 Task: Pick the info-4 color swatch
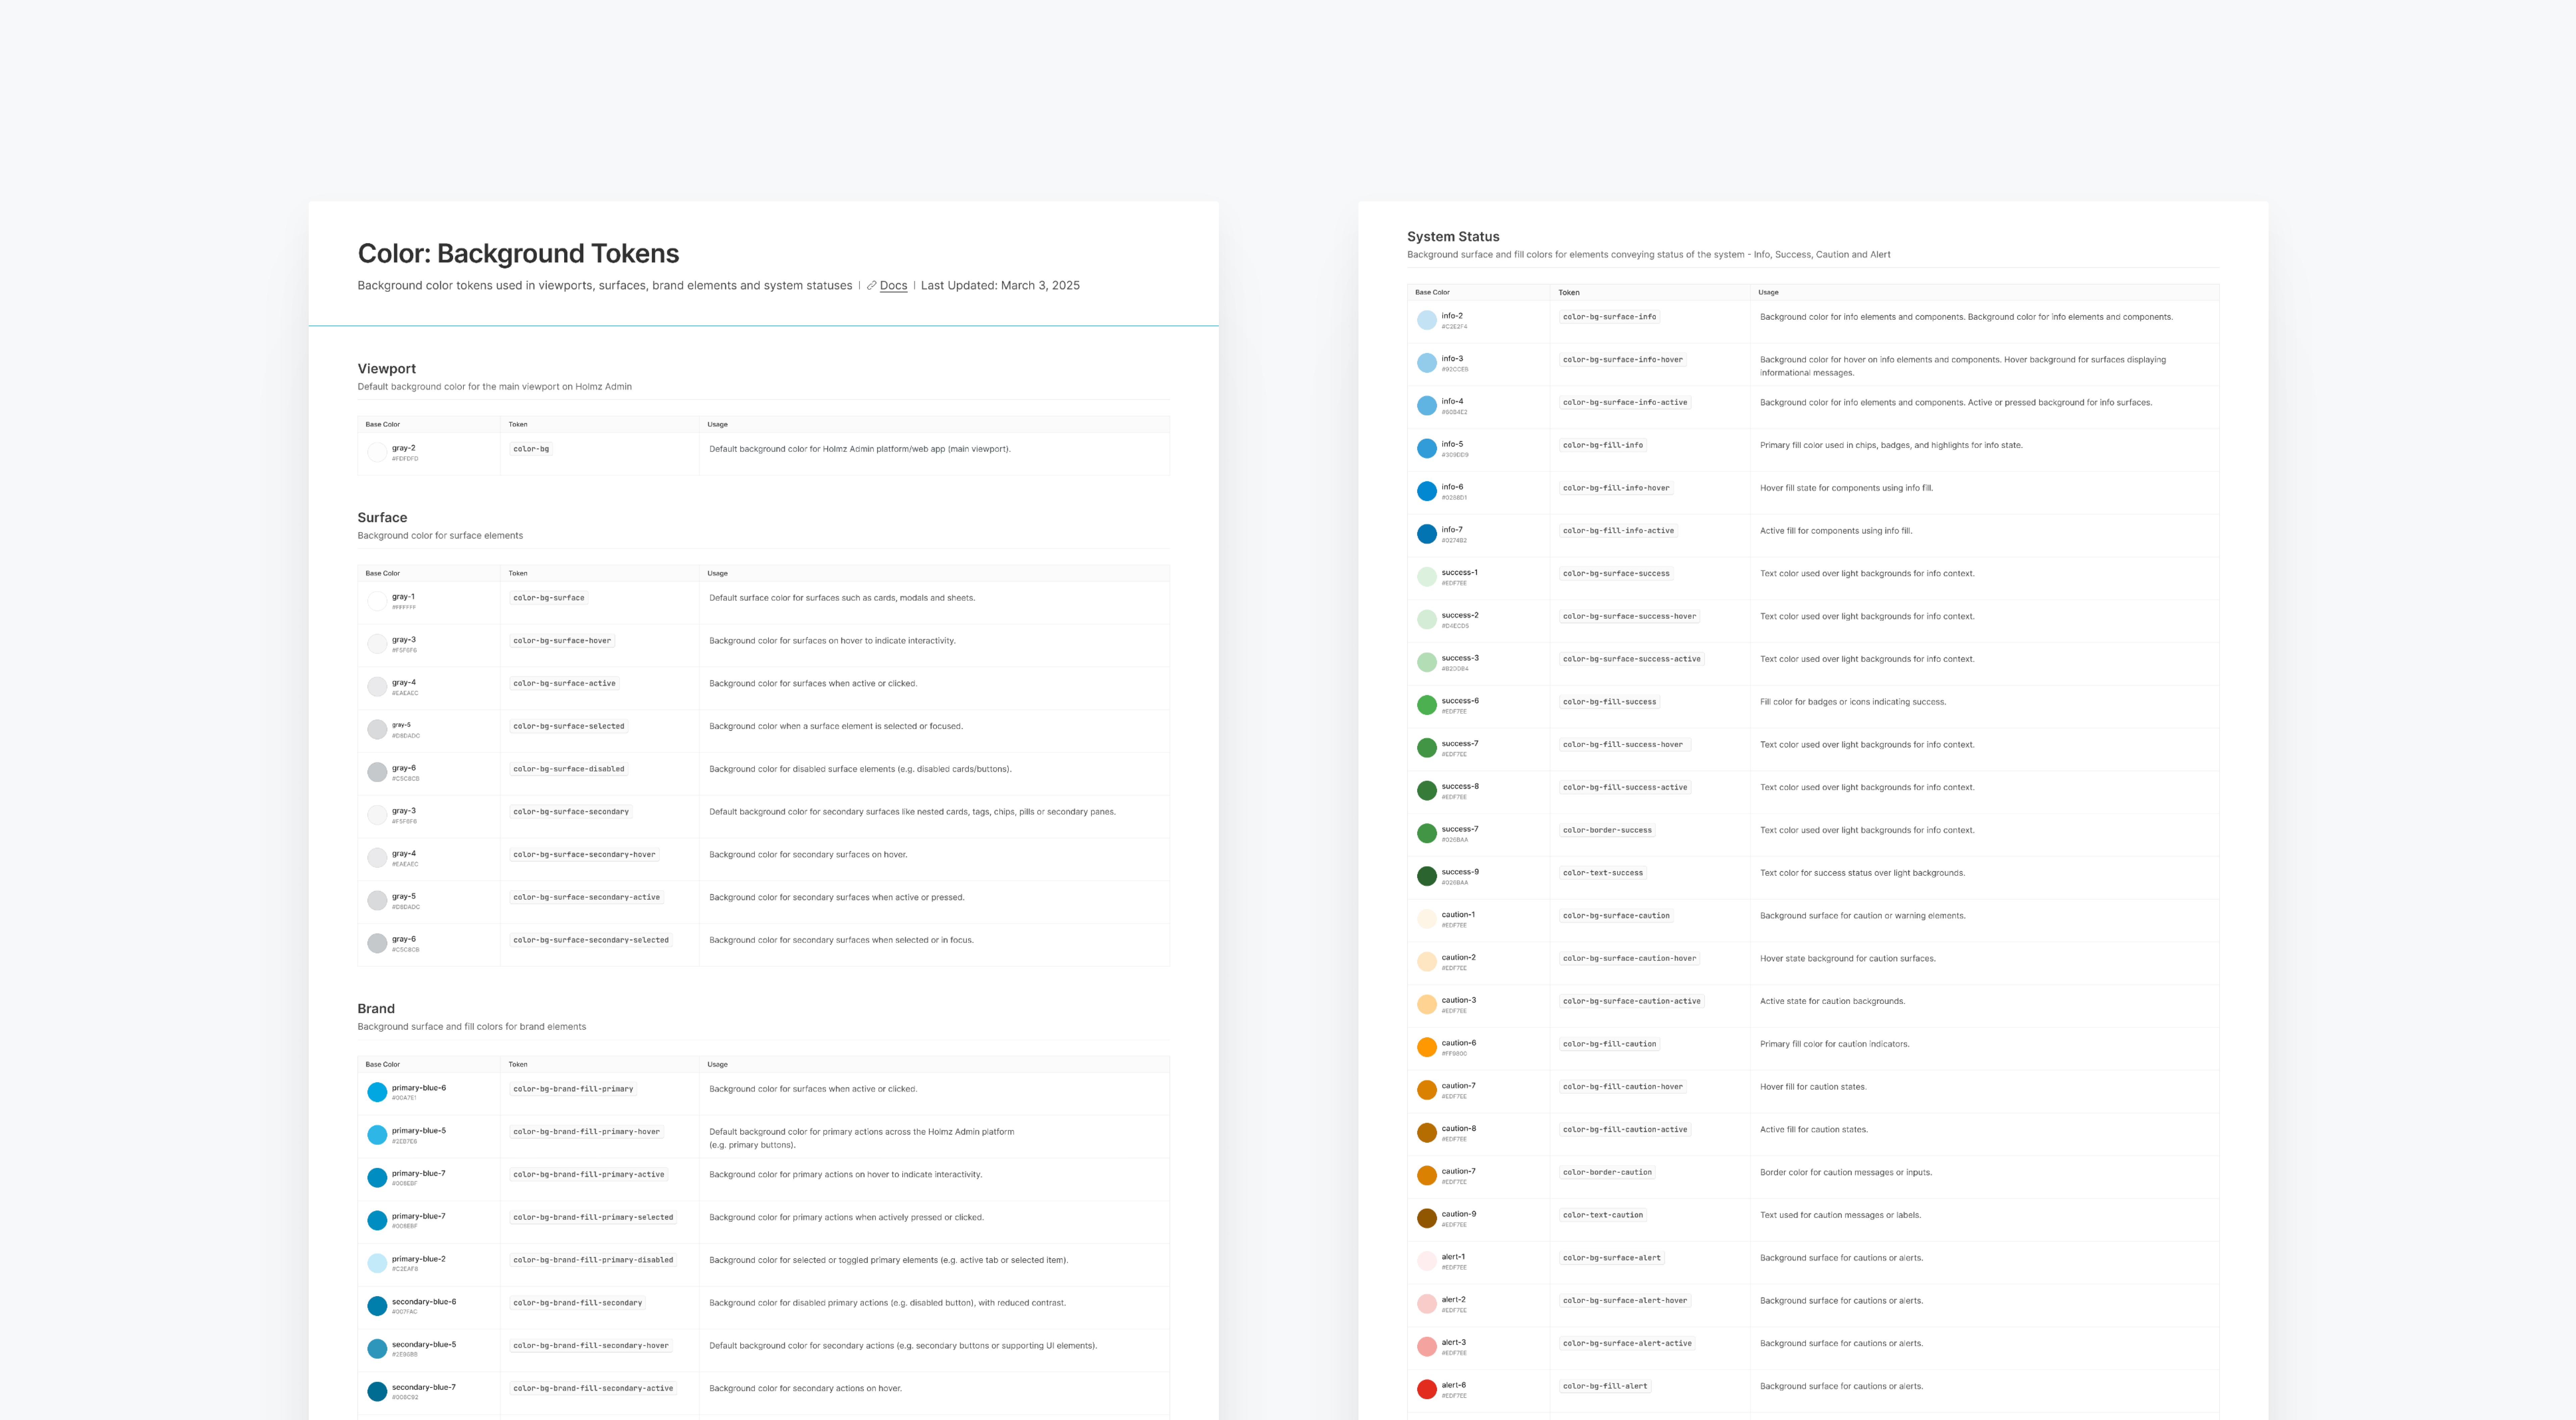tap(1427, 406)
